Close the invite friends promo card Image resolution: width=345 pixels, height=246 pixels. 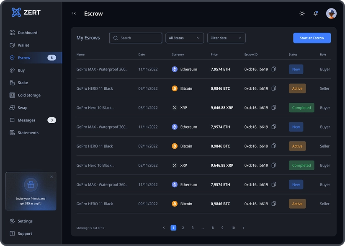51,177
